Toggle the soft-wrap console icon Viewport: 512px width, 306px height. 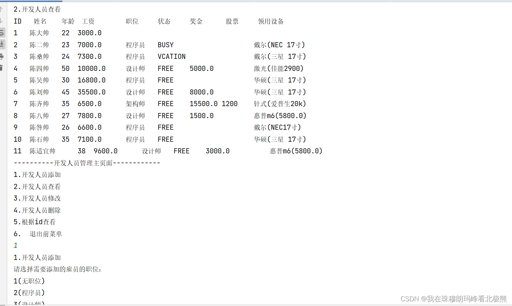pyautogui.click(x=2, y=33)
